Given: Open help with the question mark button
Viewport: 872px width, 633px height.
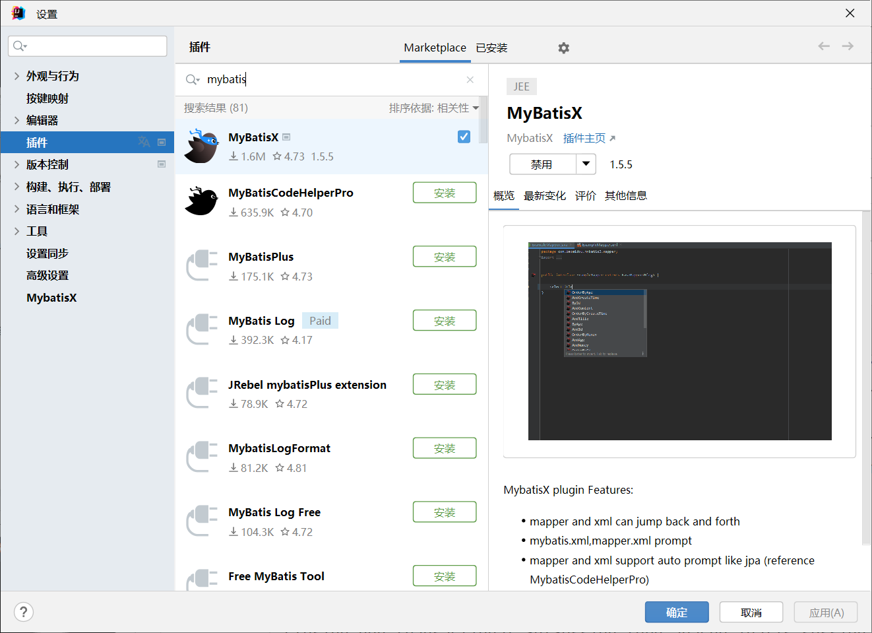Looking at the screenshot, I should click(x=24, y=612).
